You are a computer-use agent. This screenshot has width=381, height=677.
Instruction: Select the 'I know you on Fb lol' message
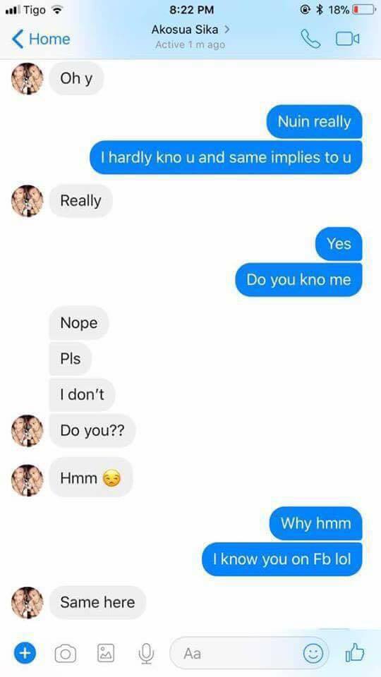282,559
